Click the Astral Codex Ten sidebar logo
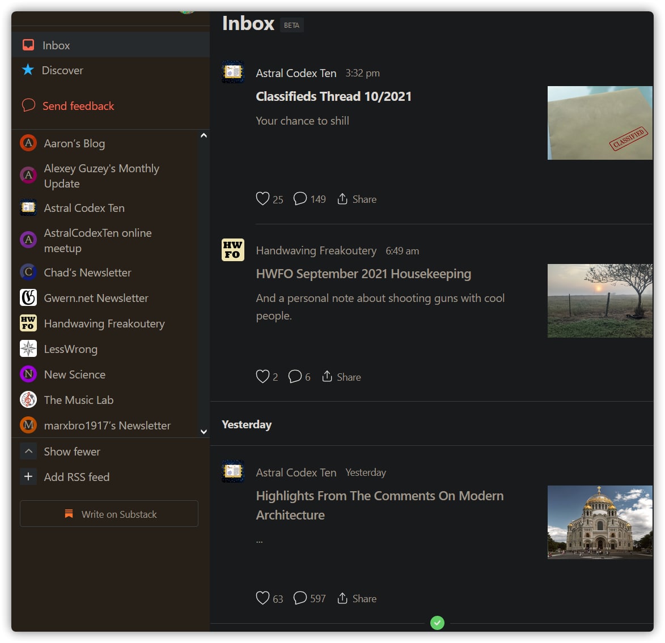Image resolution: width=665 pixels, height=643 pixels. click(x=28, y=208)
